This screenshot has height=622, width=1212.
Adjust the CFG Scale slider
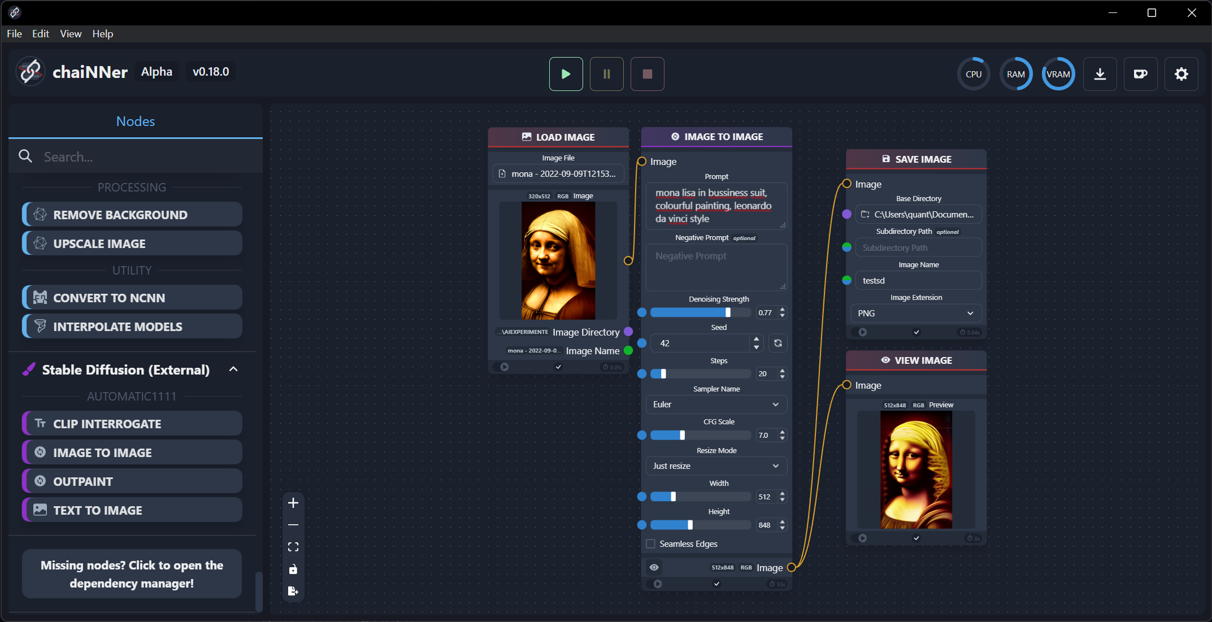coord(701,435)
